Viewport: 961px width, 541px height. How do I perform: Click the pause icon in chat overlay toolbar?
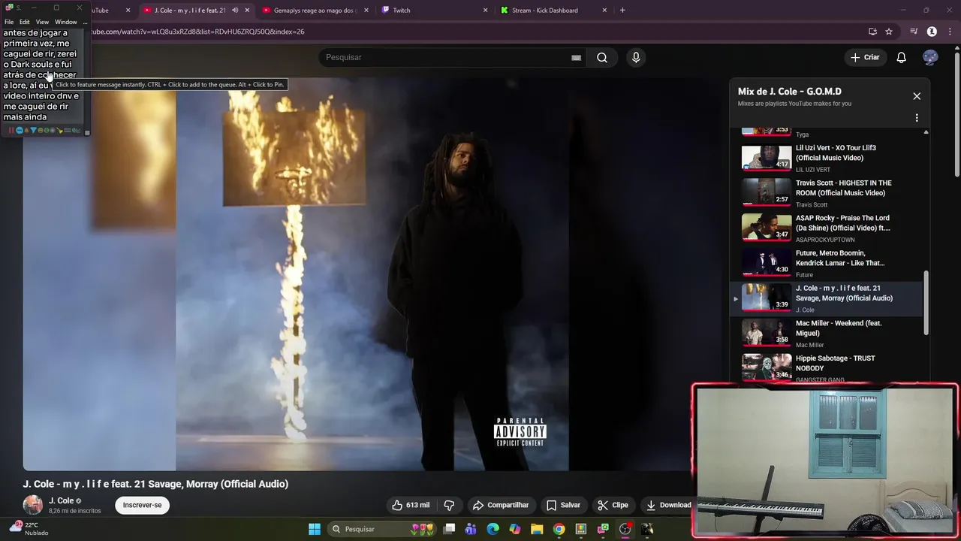tap(11, 131)
